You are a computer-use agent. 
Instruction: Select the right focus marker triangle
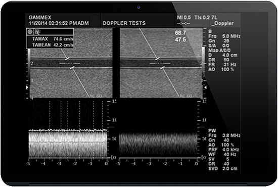click(205, 87)
